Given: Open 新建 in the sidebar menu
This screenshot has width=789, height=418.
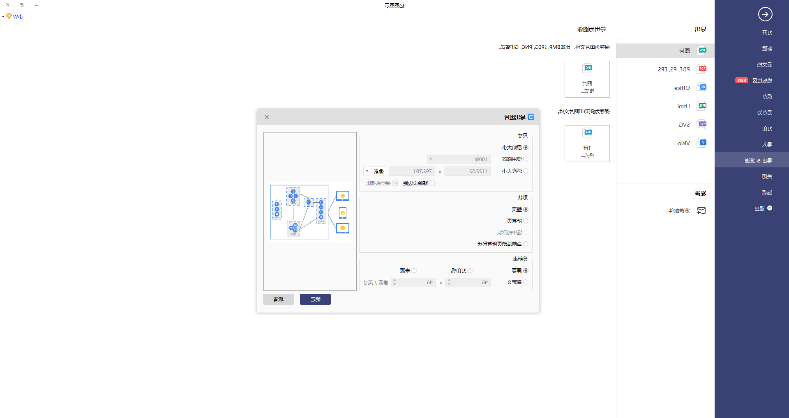Looking at the screenshot, I should tap(767, 49).
